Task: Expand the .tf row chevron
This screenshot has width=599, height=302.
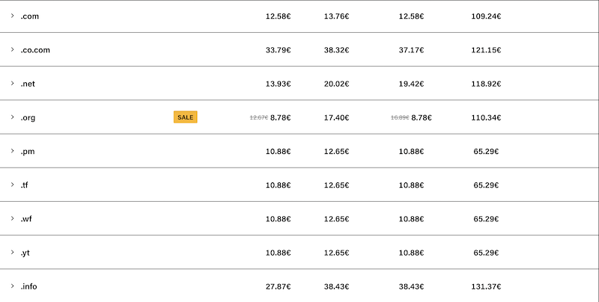Action: (12, 185)
